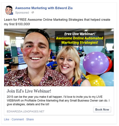
Task: Click the Book Now button
Action: pyautogui.click(x=102, y=110)
